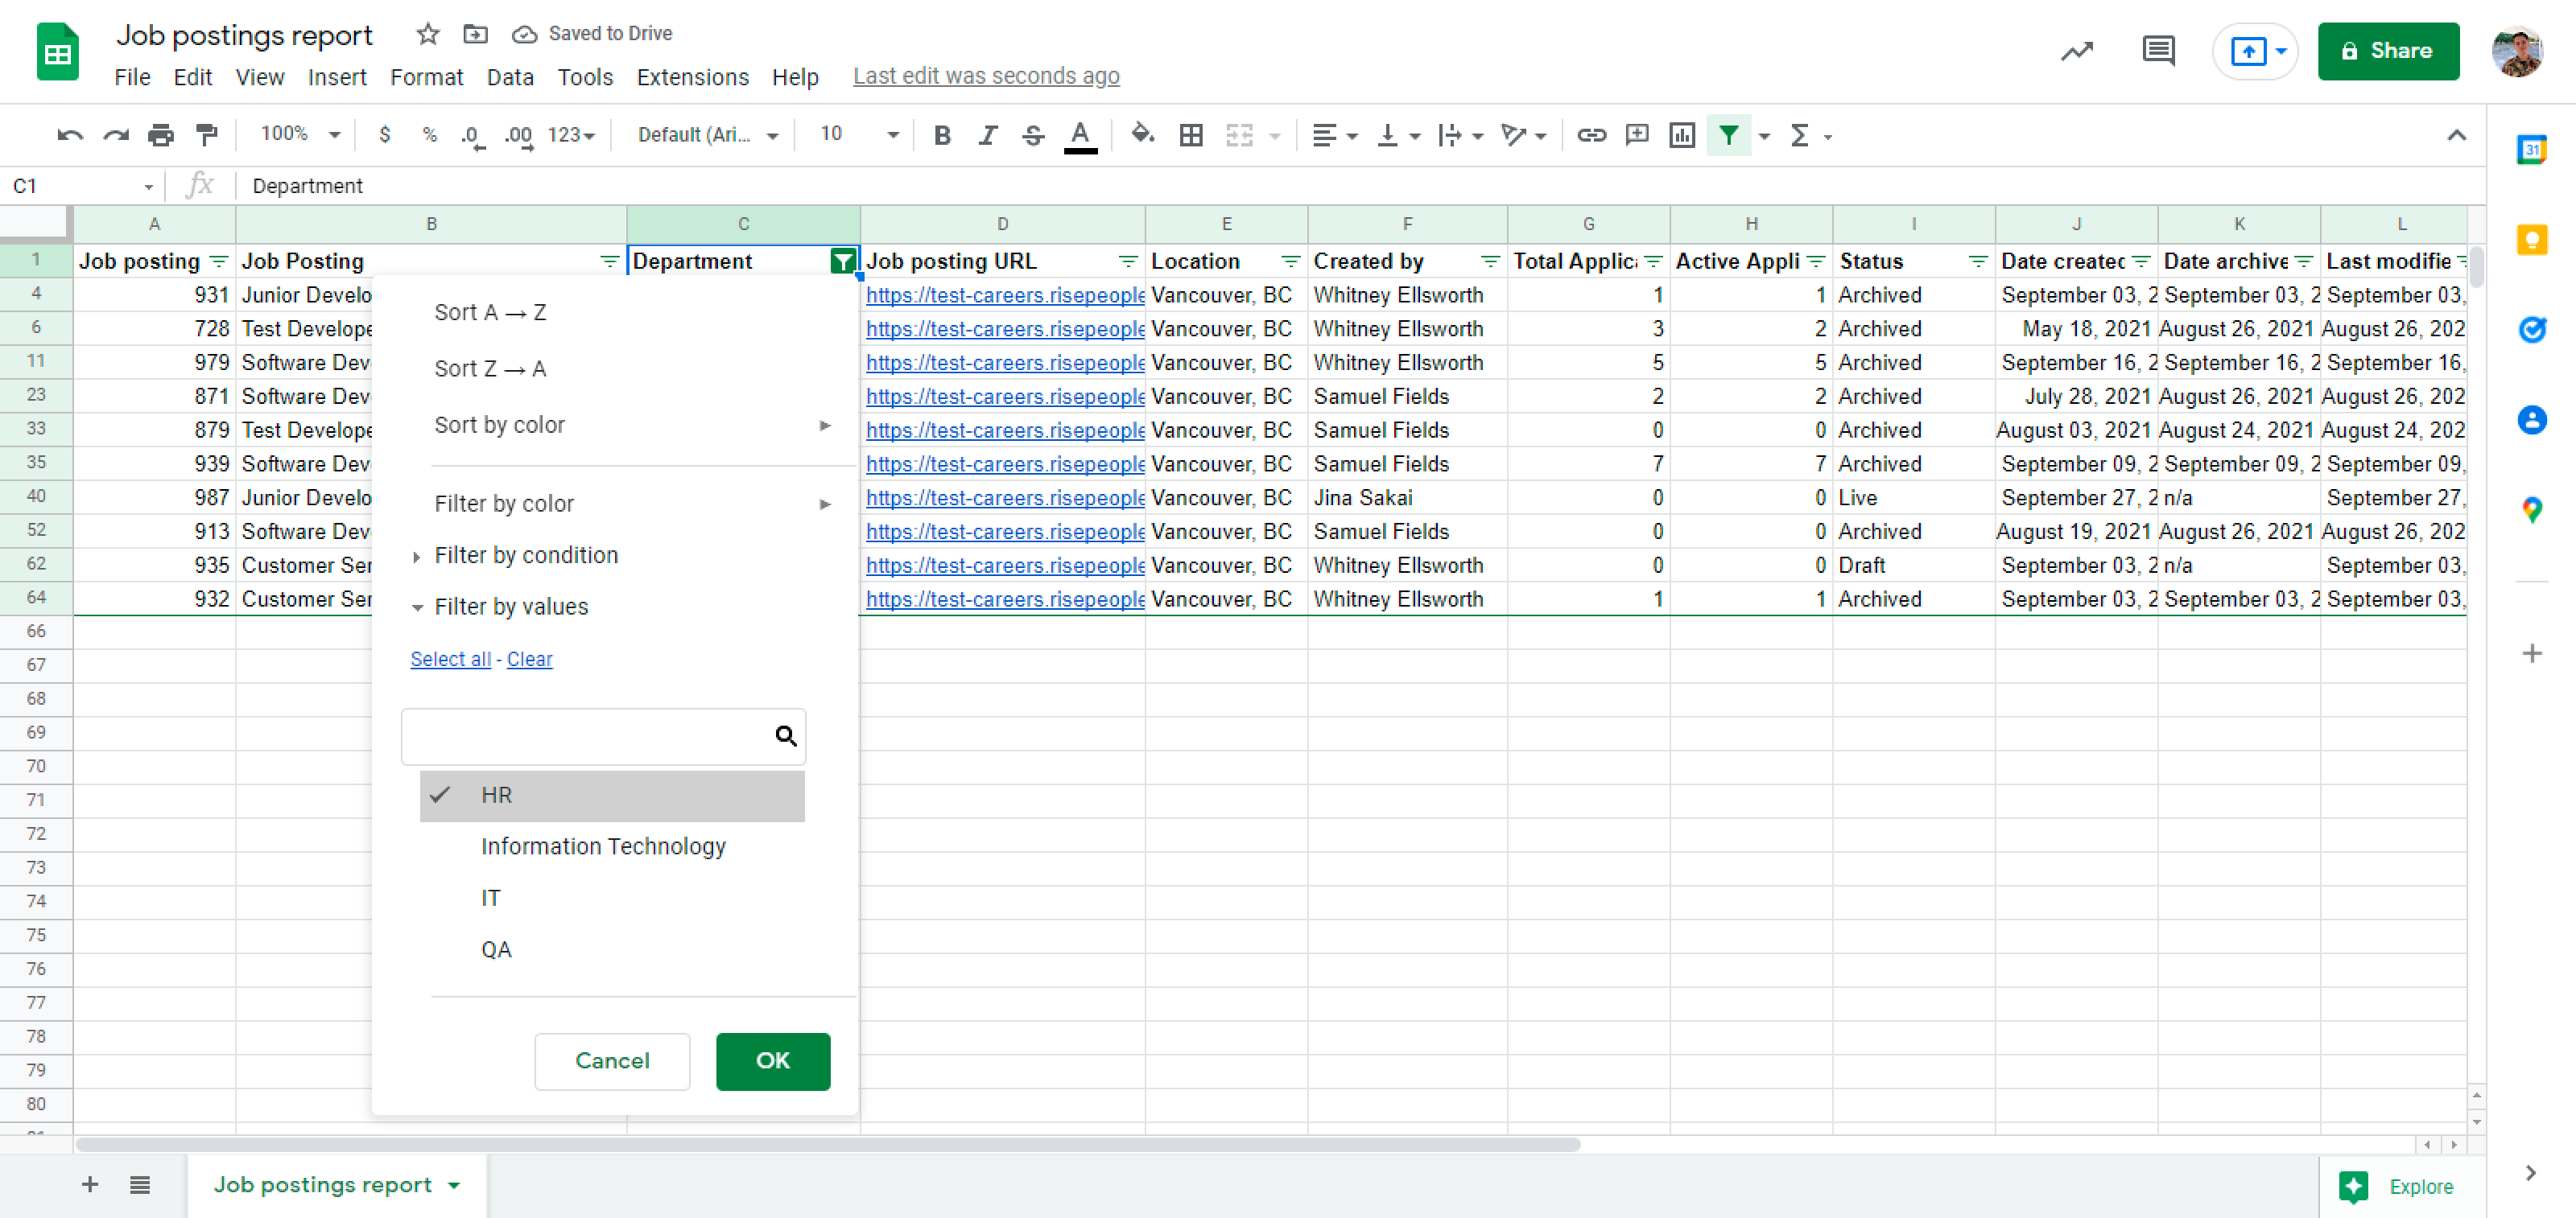Click the Merge cells icon
This screenshot has width=2576, height=1218.
tap(1239, 135)
